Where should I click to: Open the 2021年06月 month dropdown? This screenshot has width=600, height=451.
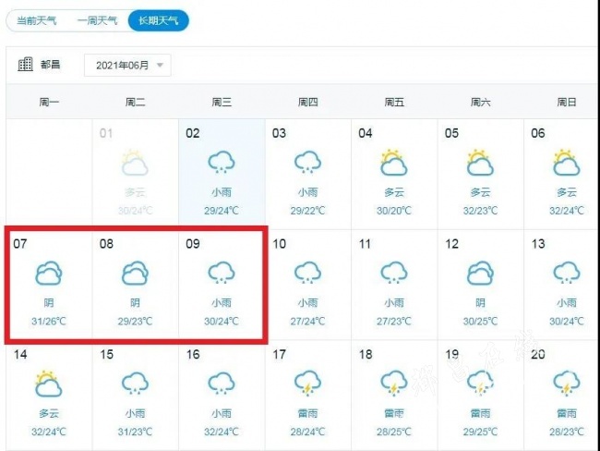127,65
